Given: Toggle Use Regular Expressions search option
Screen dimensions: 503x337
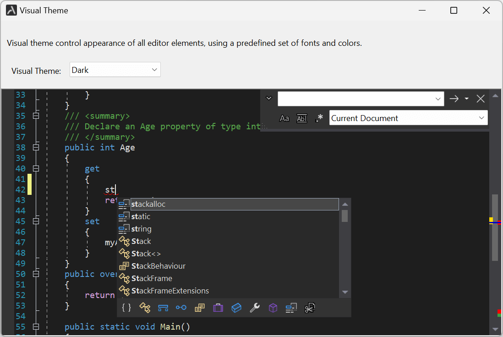Looking at the screenshot, I should (x=319, y=118).
